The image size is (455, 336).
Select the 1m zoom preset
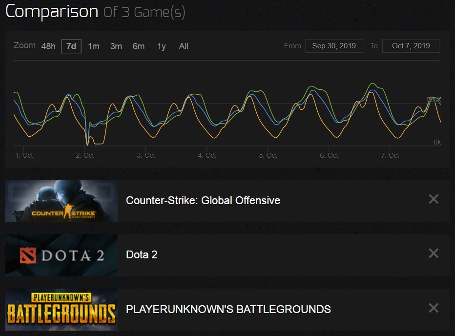(94, 46)
